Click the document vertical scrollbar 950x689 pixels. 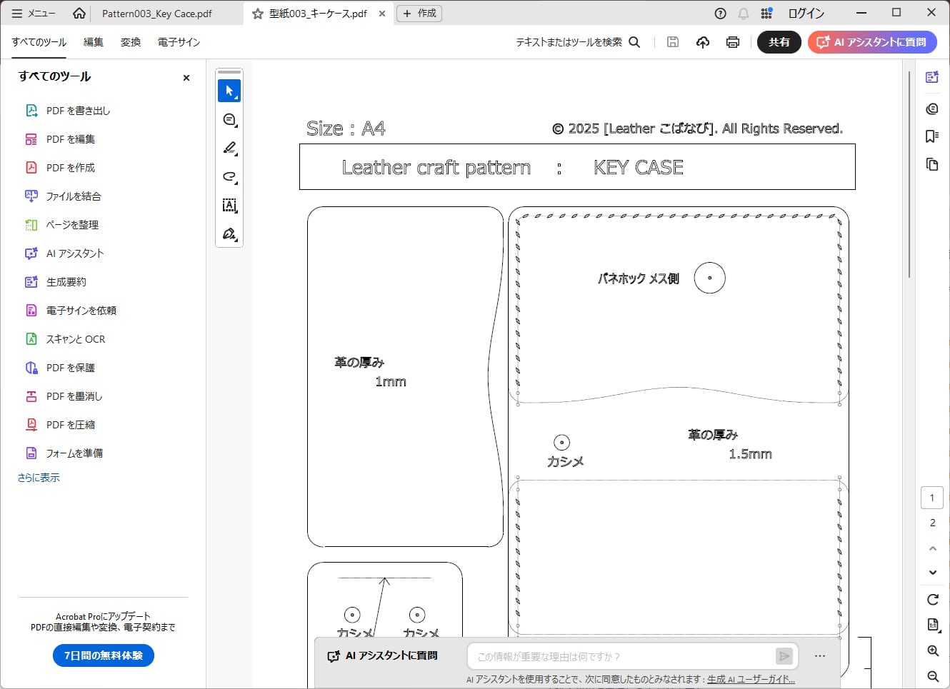coord(909,175)
